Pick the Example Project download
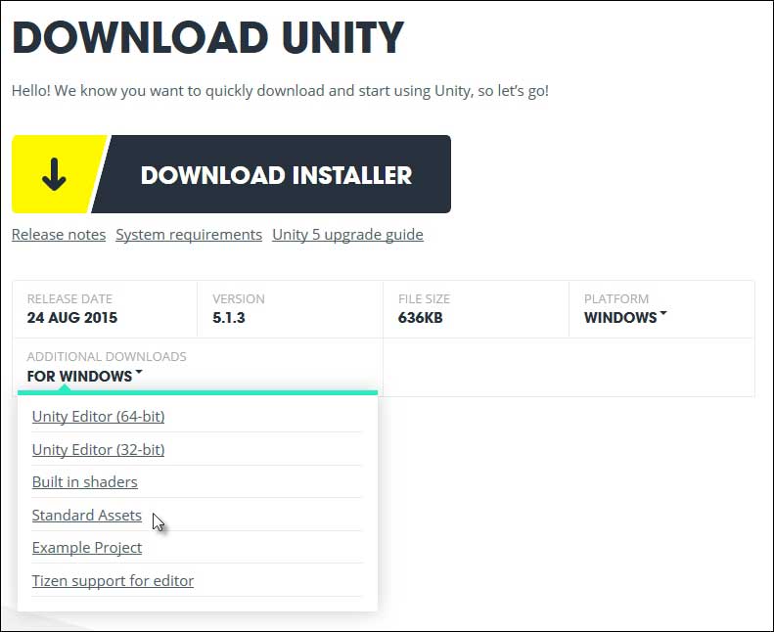This screenshot has width=774, height=632. [x=87, y=548]
